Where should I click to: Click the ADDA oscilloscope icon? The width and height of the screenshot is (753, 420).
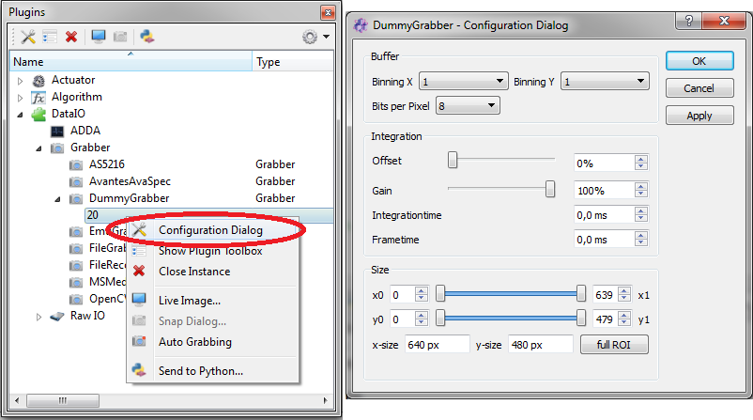coord(57,132)
